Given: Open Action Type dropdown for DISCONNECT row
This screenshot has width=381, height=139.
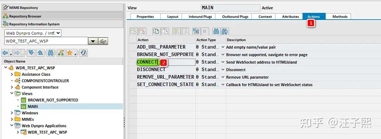Looking at the screenshot, I should point(223,70).
